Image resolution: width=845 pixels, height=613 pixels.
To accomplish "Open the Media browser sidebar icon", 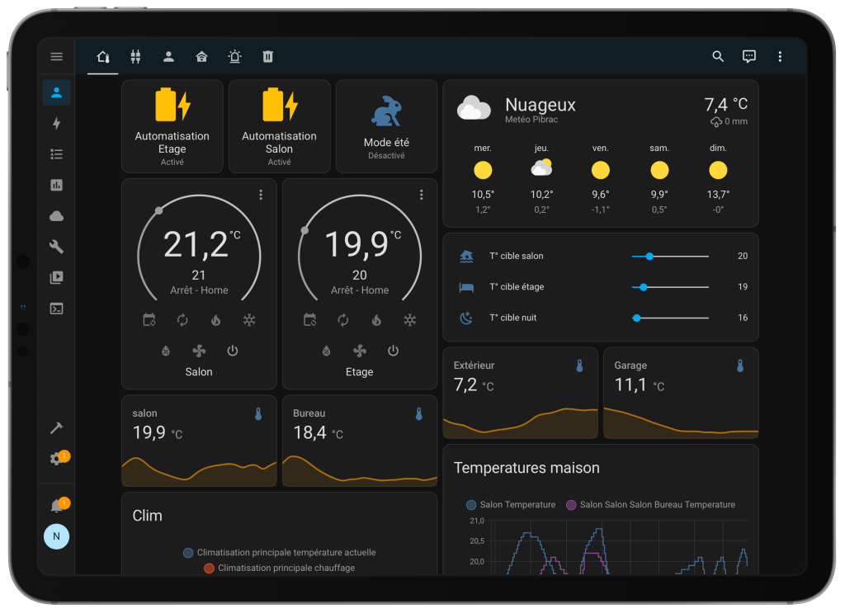I will 56,278.
